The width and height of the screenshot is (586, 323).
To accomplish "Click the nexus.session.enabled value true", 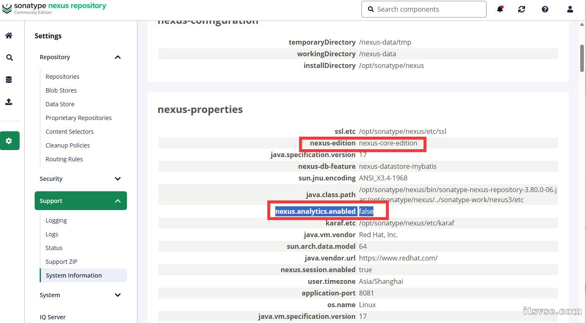I will pos(365,270).
